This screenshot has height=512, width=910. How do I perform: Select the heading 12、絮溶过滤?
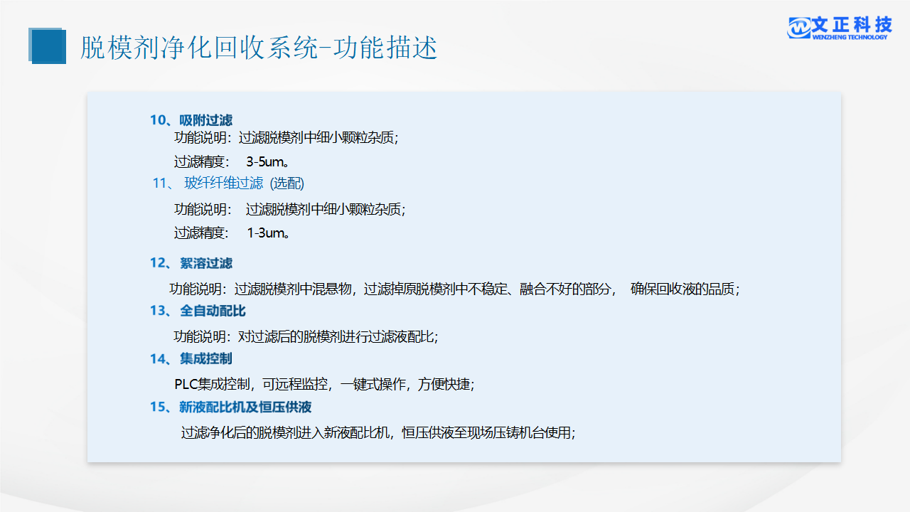[191, 263]
